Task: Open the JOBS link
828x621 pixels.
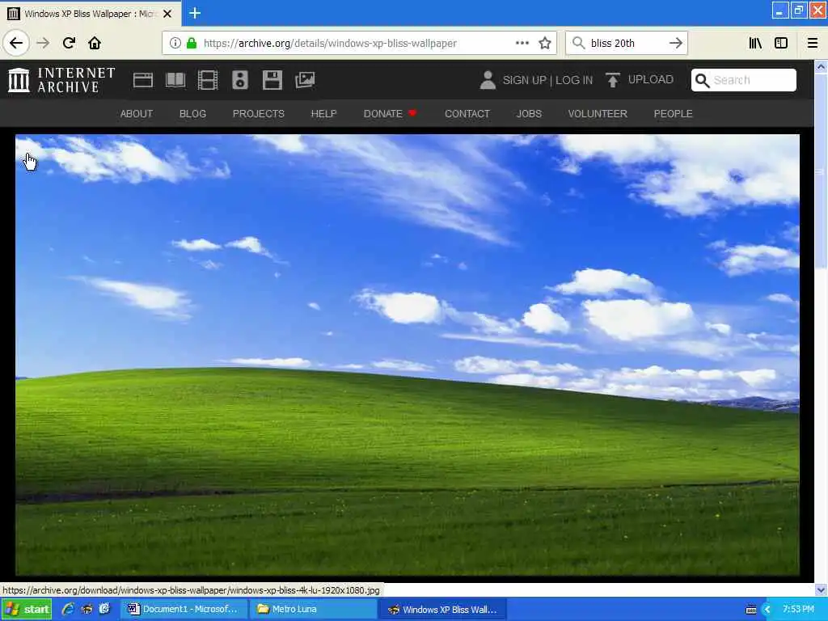Action: point(529,113)
